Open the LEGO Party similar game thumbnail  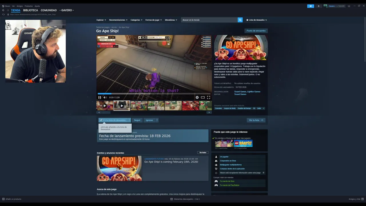(x=243, y=143)
